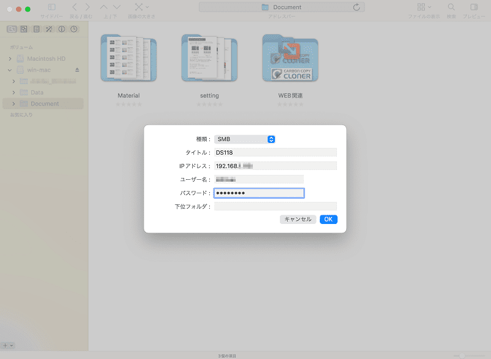
Task: Toggle the sidebar (サイドバー) toolbar icon
Action: pyautogui.click(x=52, y=7)
